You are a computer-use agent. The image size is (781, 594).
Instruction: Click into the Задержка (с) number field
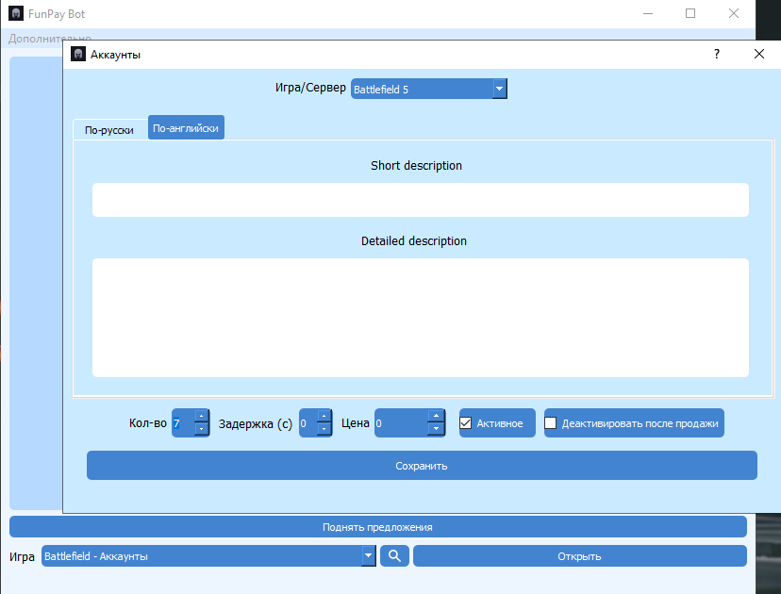308,423
